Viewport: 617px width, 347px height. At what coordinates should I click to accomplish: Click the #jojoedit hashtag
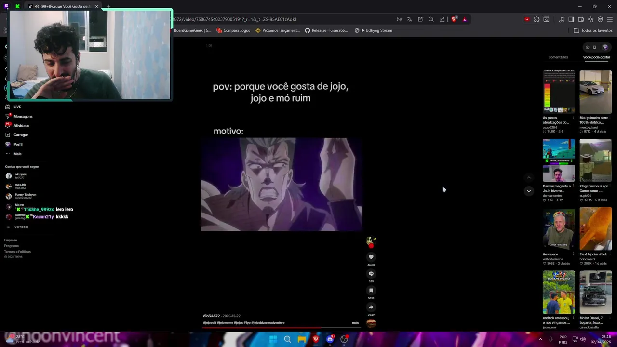pyautogui.click(x=209, y=323)
